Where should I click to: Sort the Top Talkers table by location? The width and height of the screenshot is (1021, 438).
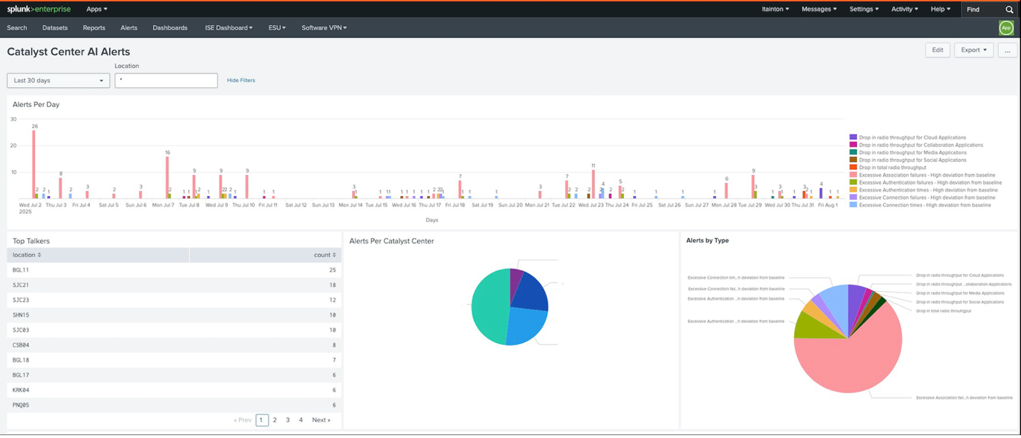pos(25,255)
